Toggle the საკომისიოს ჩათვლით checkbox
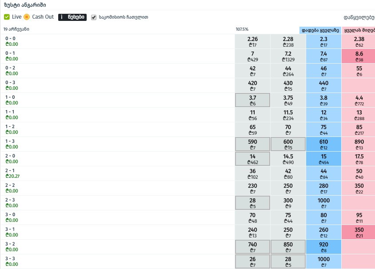 point(94,17)
